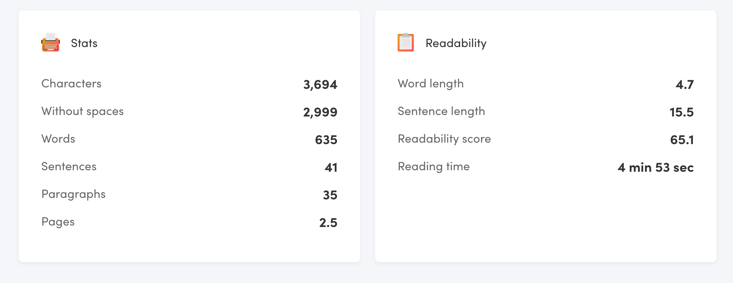
Task: Select the Stats panel heading
Action: pos(84,43)
